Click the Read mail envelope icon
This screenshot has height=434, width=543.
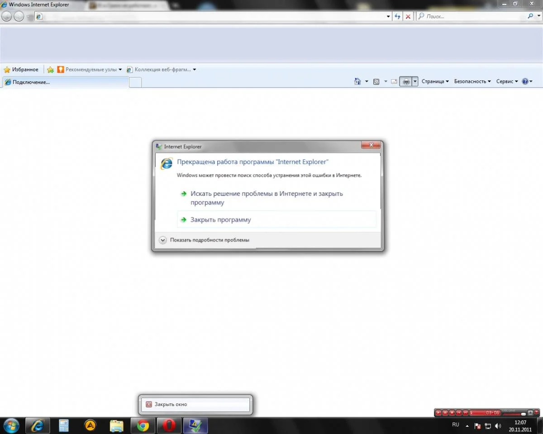[x=394, y=81]
